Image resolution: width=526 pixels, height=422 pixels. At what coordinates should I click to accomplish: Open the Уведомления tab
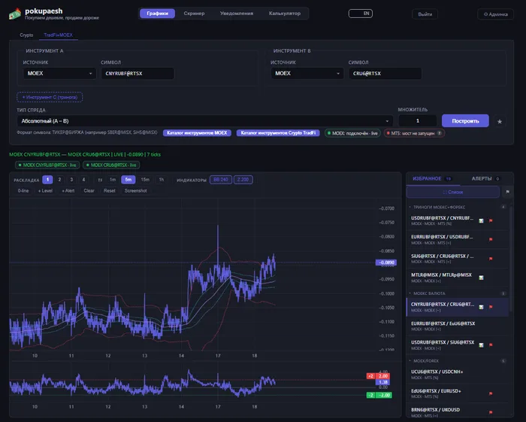coord(237,14)
